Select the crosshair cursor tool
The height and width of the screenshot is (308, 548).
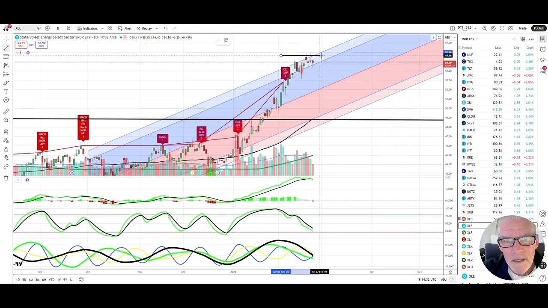click(6, 39)
